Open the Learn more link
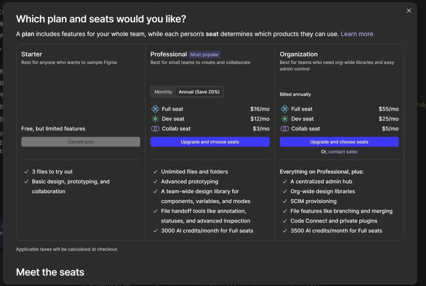426x286 pixels. [x=357, y=34]
